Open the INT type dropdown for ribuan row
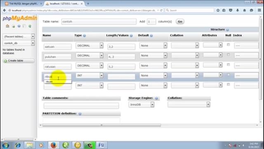The width and height of the screenshot is (264, 149). 90,75
